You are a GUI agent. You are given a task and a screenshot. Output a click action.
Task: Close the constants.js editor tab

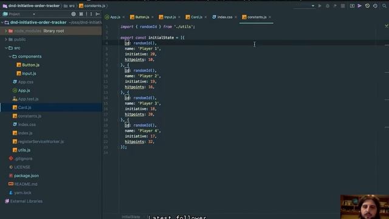pyautogui.click(x=270, y=17)
